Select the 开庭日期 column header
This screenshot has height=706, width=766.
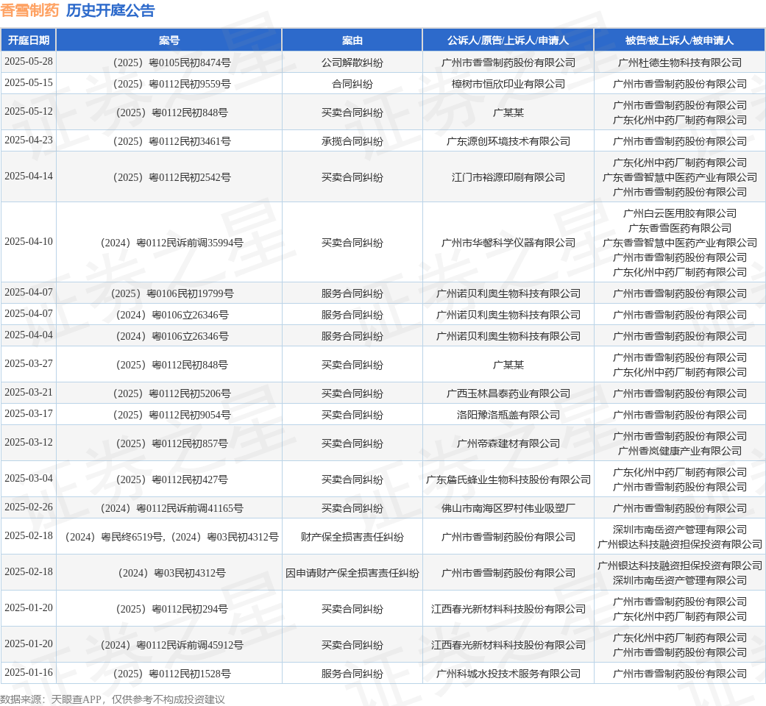(x=29, y=40)
